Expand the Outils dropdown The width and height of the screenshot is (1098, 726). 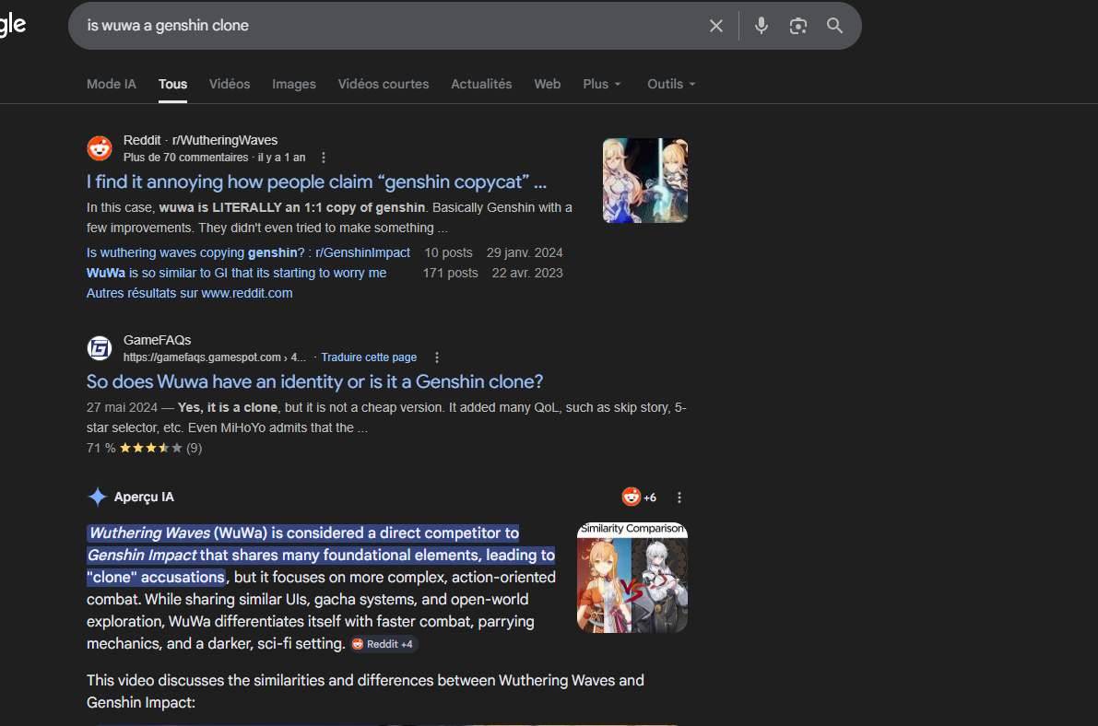click(671, 84)
